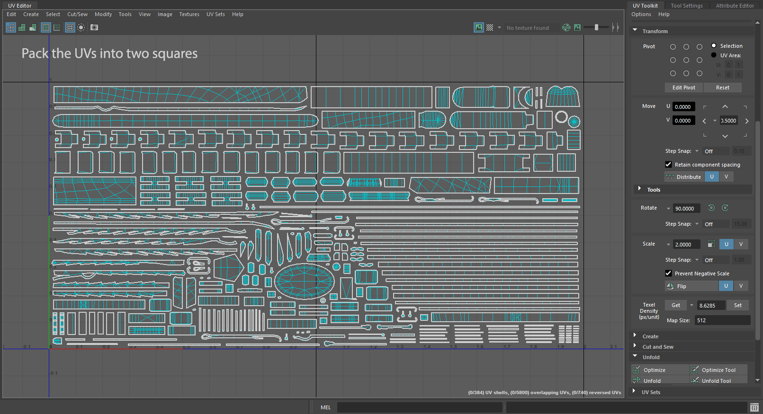
Task: Click the Edit Pivot button
Action: [683, 88]
